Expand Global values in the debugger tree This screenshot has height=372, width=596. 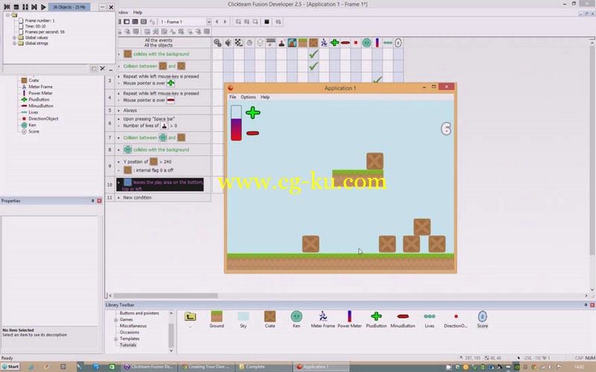click(14, 38)
